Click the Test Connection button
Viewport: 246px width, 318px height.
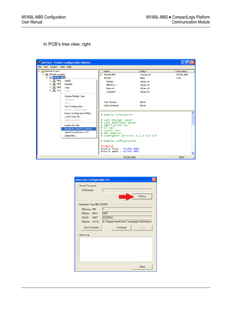tap(92, 228)
